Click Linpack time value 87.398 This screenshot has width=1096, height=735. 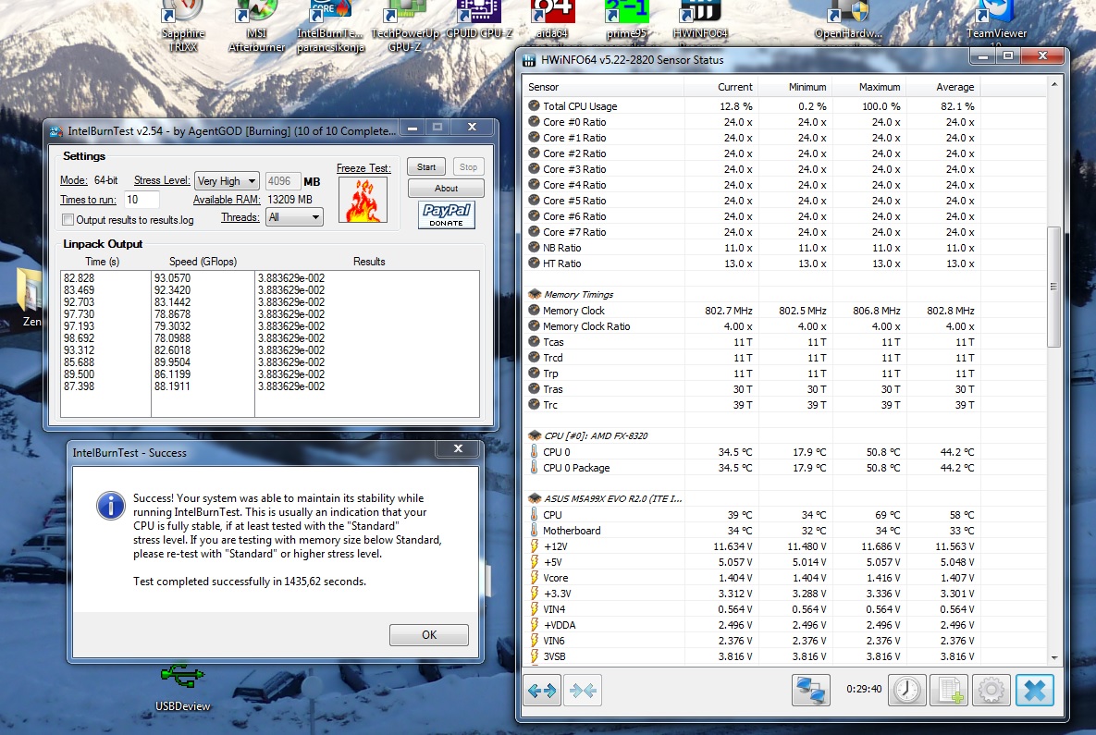pyautogui.click(x=79, y=386)
